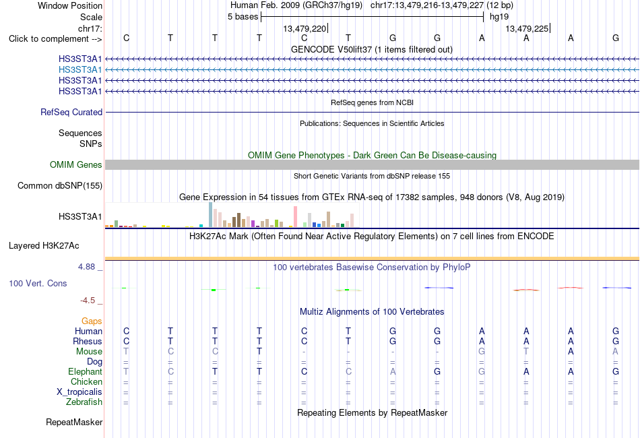Select the Mouse alignment row label

89,352
